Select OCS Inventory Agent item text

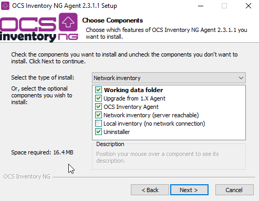pyautogui.click(x=131, y=107)
